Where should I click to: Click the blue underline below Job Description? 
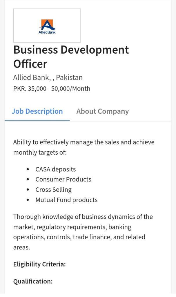coord(37,120)
